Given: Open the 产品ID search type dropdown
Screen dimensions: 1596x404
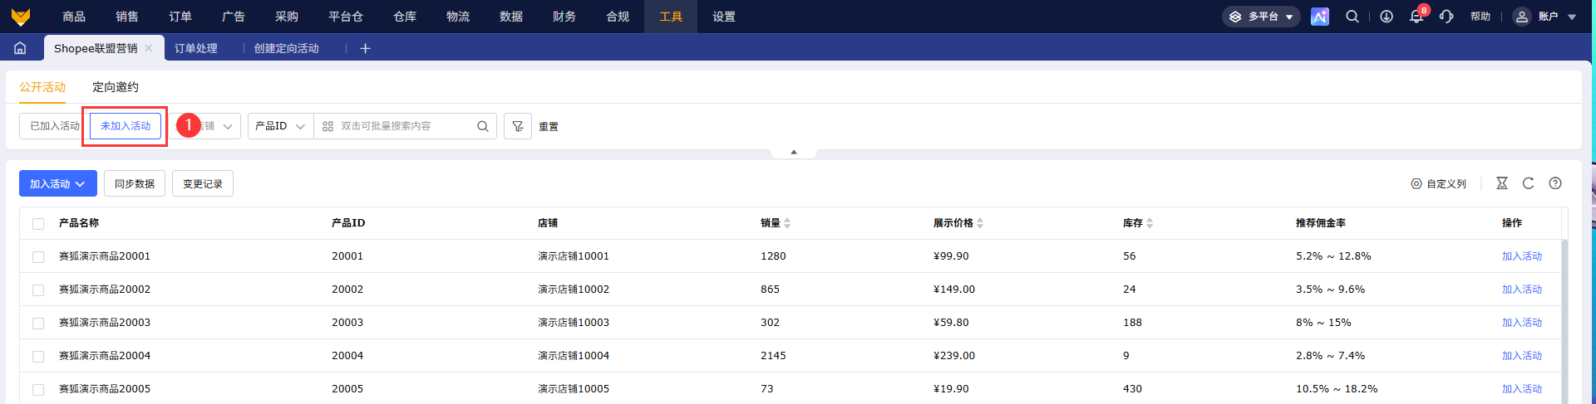Looking at the screenshot, I should (x=281, y=126).
